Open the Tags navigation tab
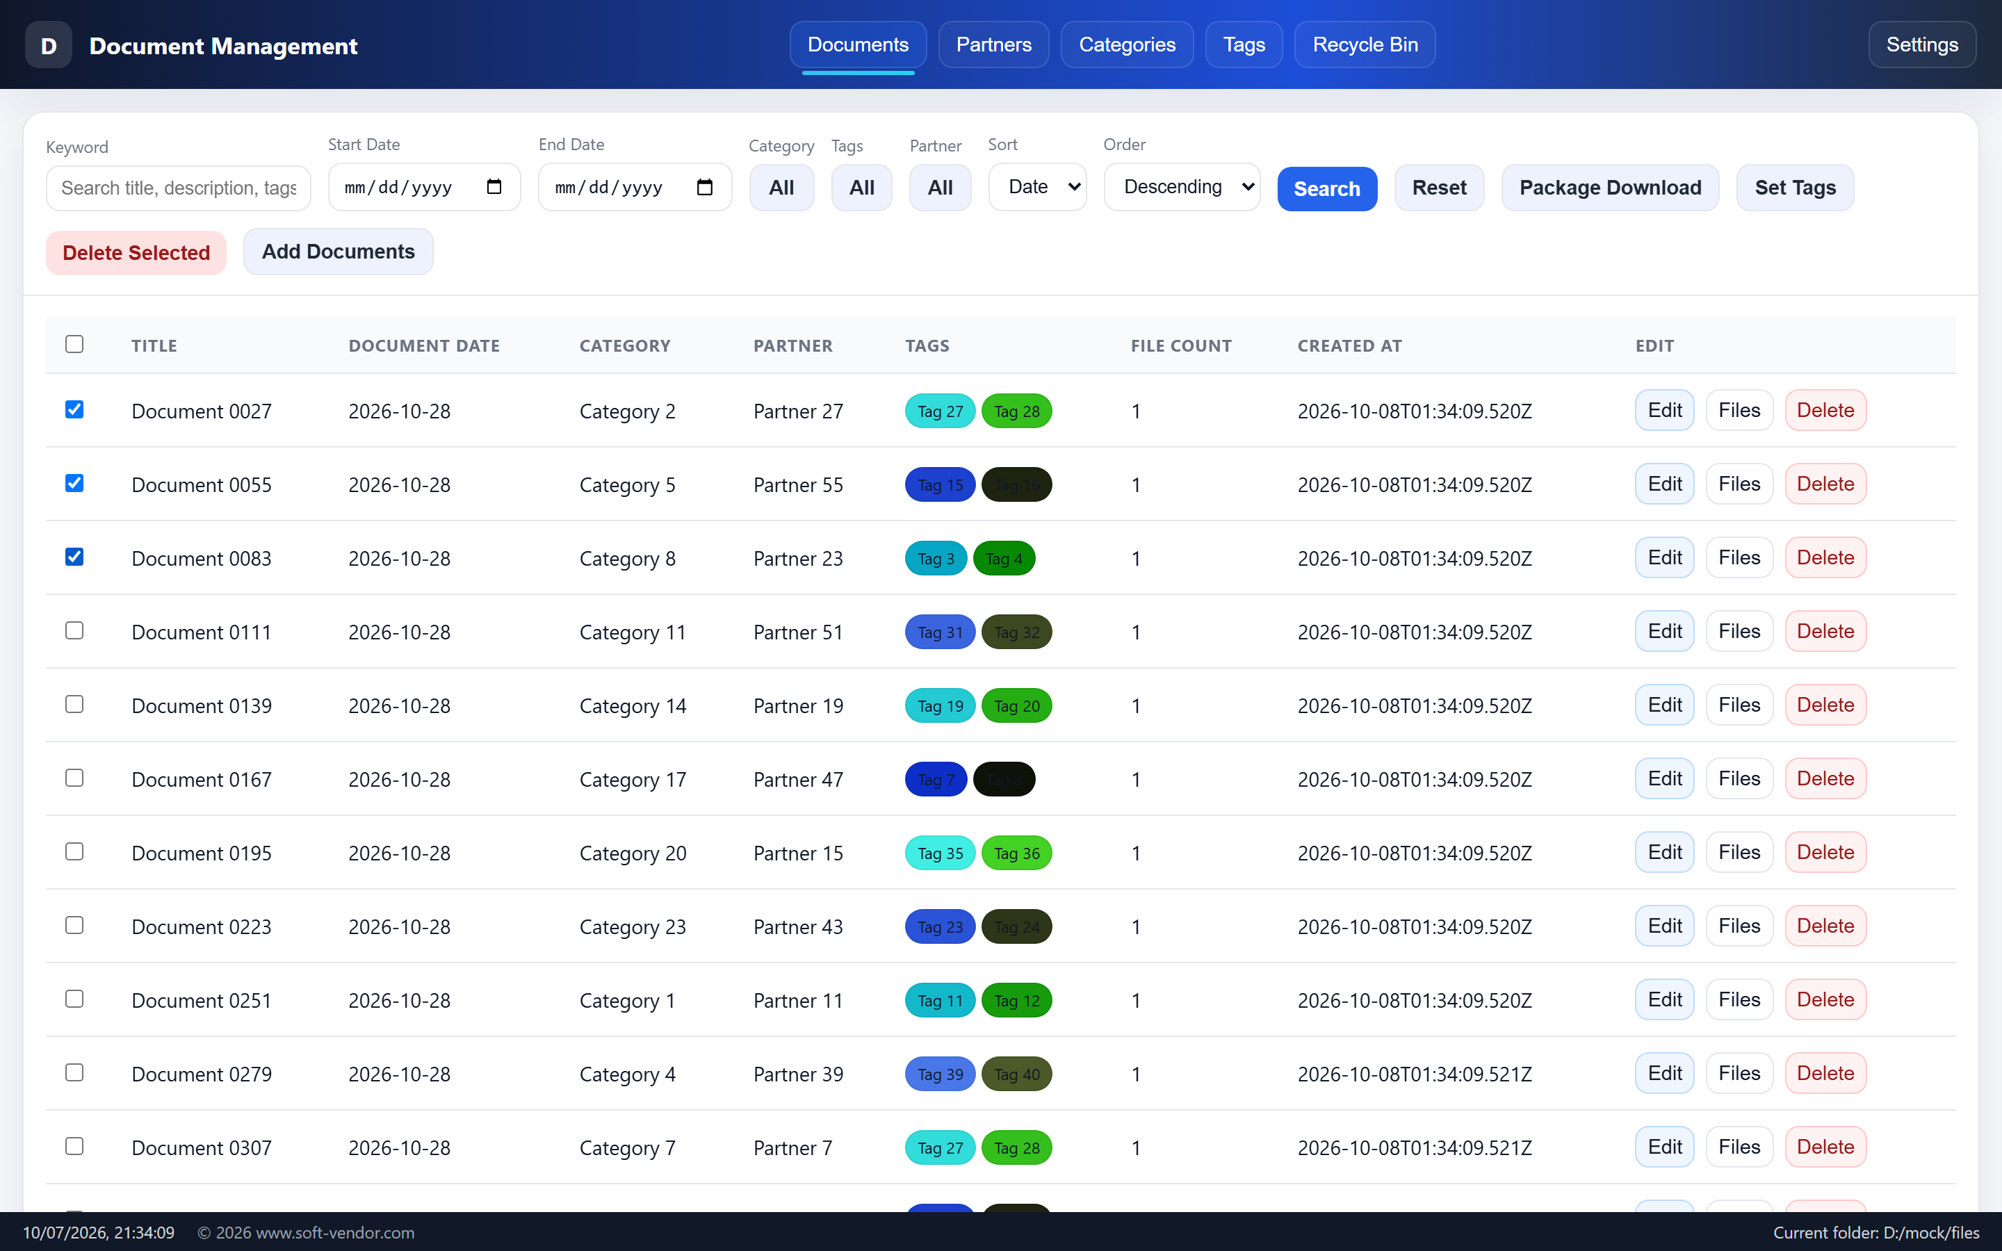The height and width of the screenshot is (1251, 2002). click(x=1244, y=44)
